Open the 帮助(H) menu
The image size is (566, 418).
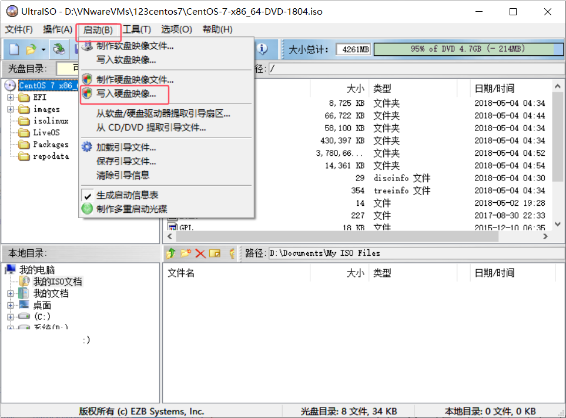pyautogui.click(x=217, y=29)
